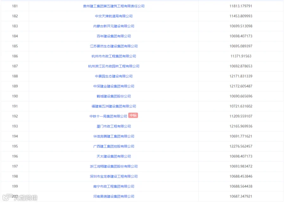The image size is (285, 203).
Task: Click row number 183
Action: click(15, 26)
